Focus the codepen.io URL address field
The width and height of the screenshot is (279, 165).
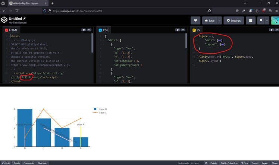pyautogui.click(x=127, y=11)
